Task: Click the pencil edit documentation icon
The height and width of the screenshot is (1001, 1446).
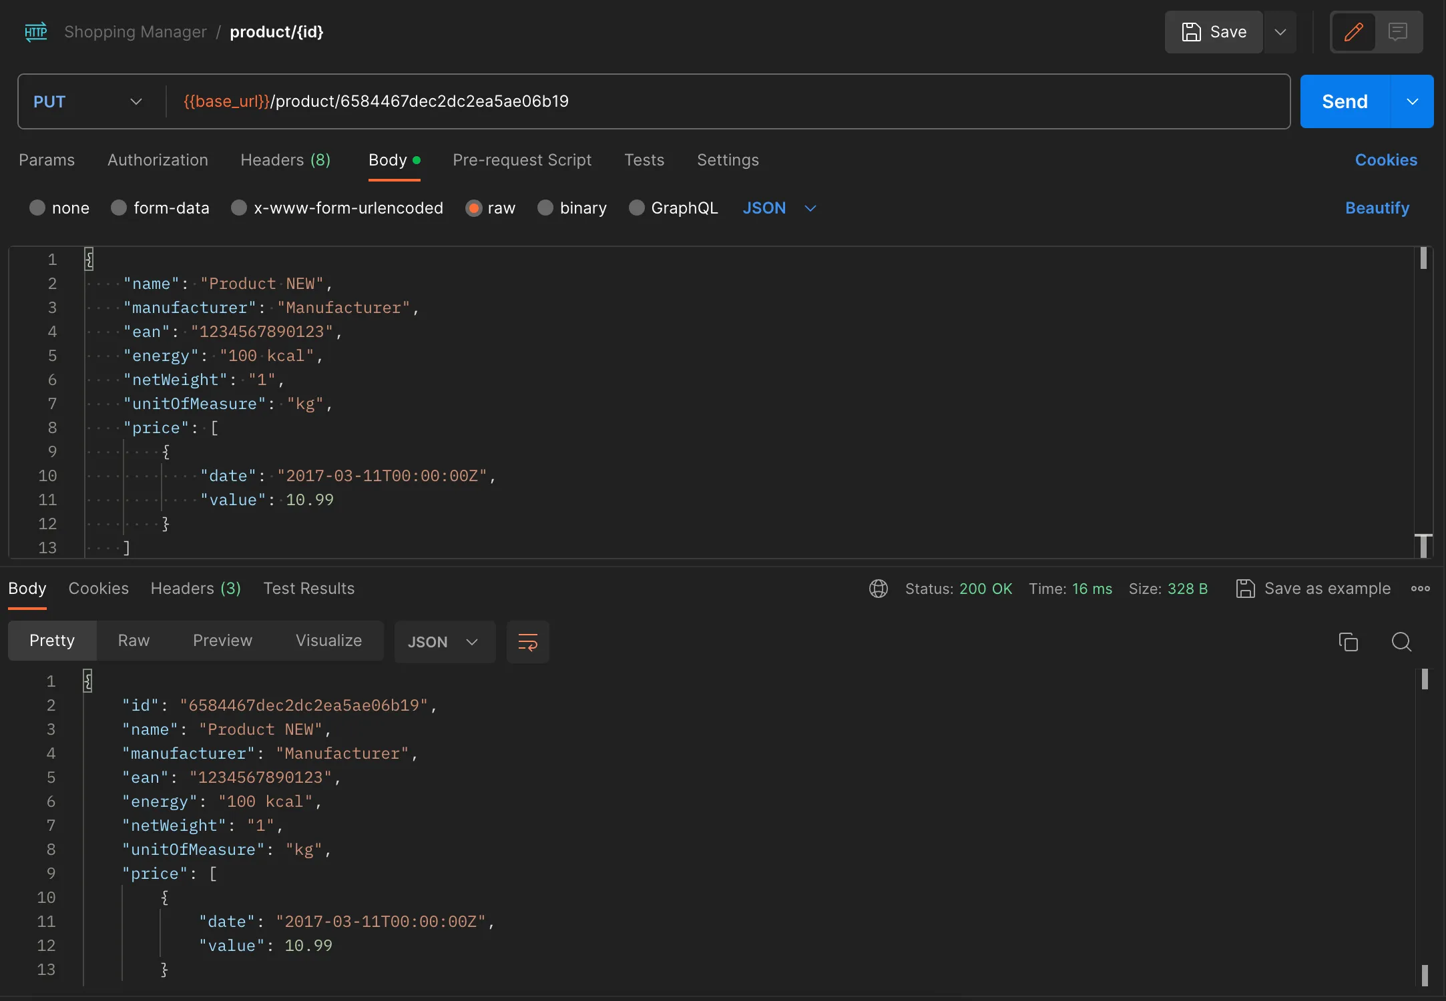Action: tap(1353, 32)
